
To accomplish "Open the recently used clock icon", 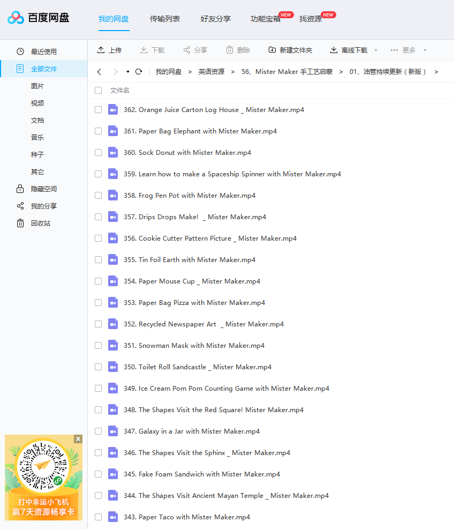I will pyautogui.click(x=20, y=51).
